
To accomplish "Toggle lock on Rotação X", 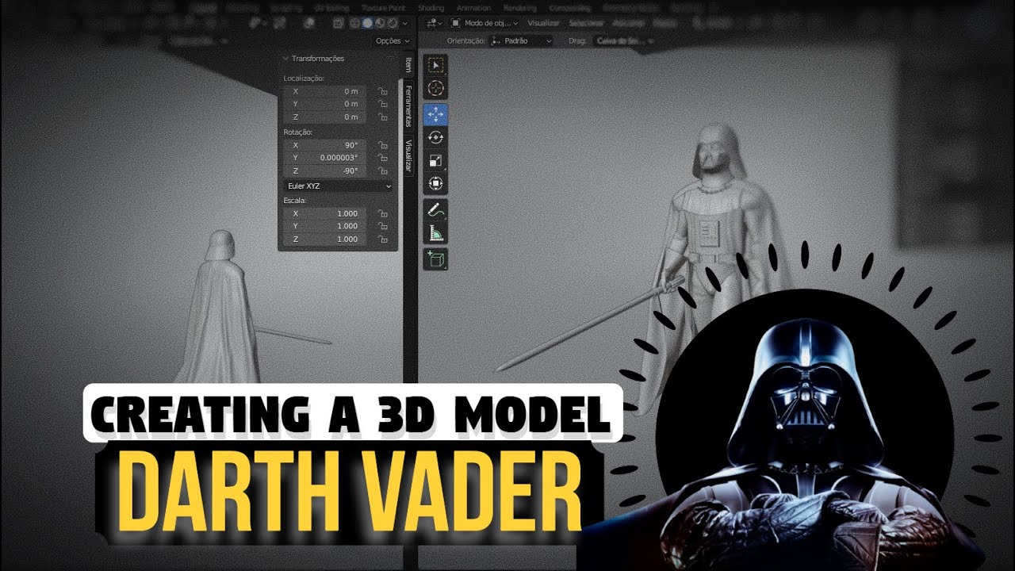I will [x=382, y=145].
